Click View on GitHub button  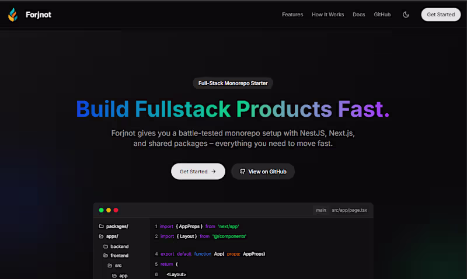(263, 172)
